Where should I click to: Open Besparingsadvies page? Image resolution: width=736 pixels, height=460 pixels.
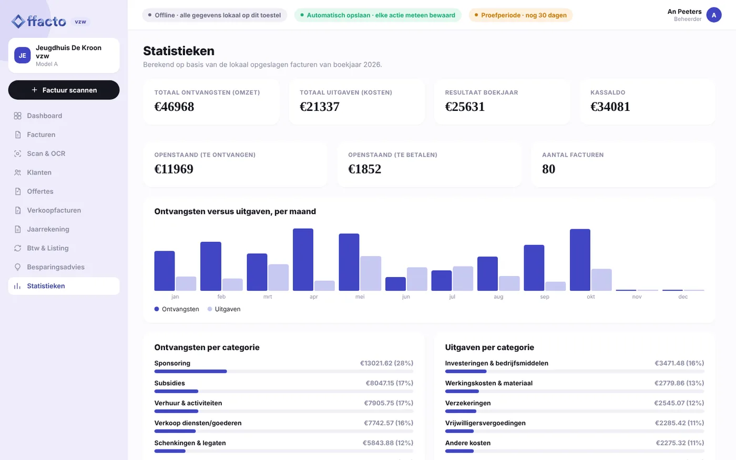tap(64, 267)
